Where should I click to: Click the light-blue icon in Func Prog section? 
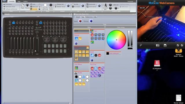click(x=96, y=68)
